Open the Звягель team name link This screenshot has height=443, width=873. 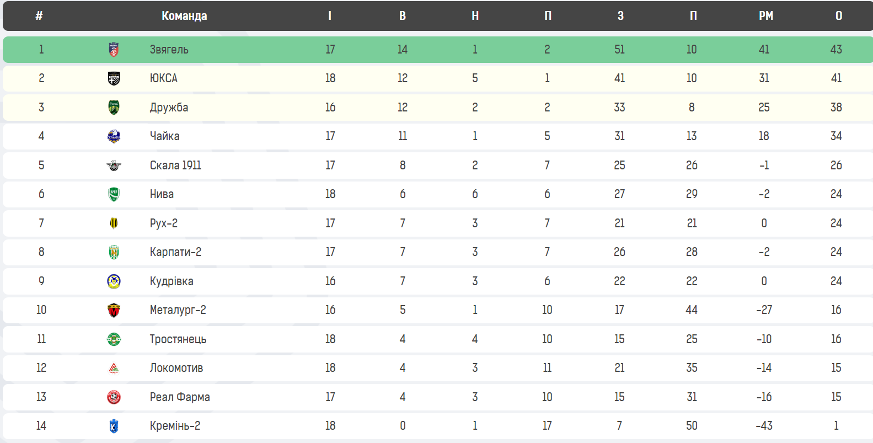(x=169, y=50)
